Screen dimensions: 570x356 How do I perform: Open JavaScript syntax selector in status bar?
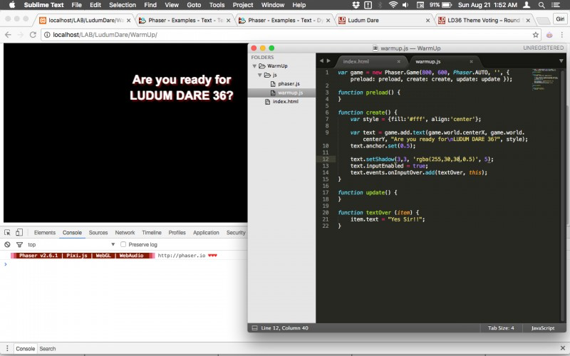(543, 328)
